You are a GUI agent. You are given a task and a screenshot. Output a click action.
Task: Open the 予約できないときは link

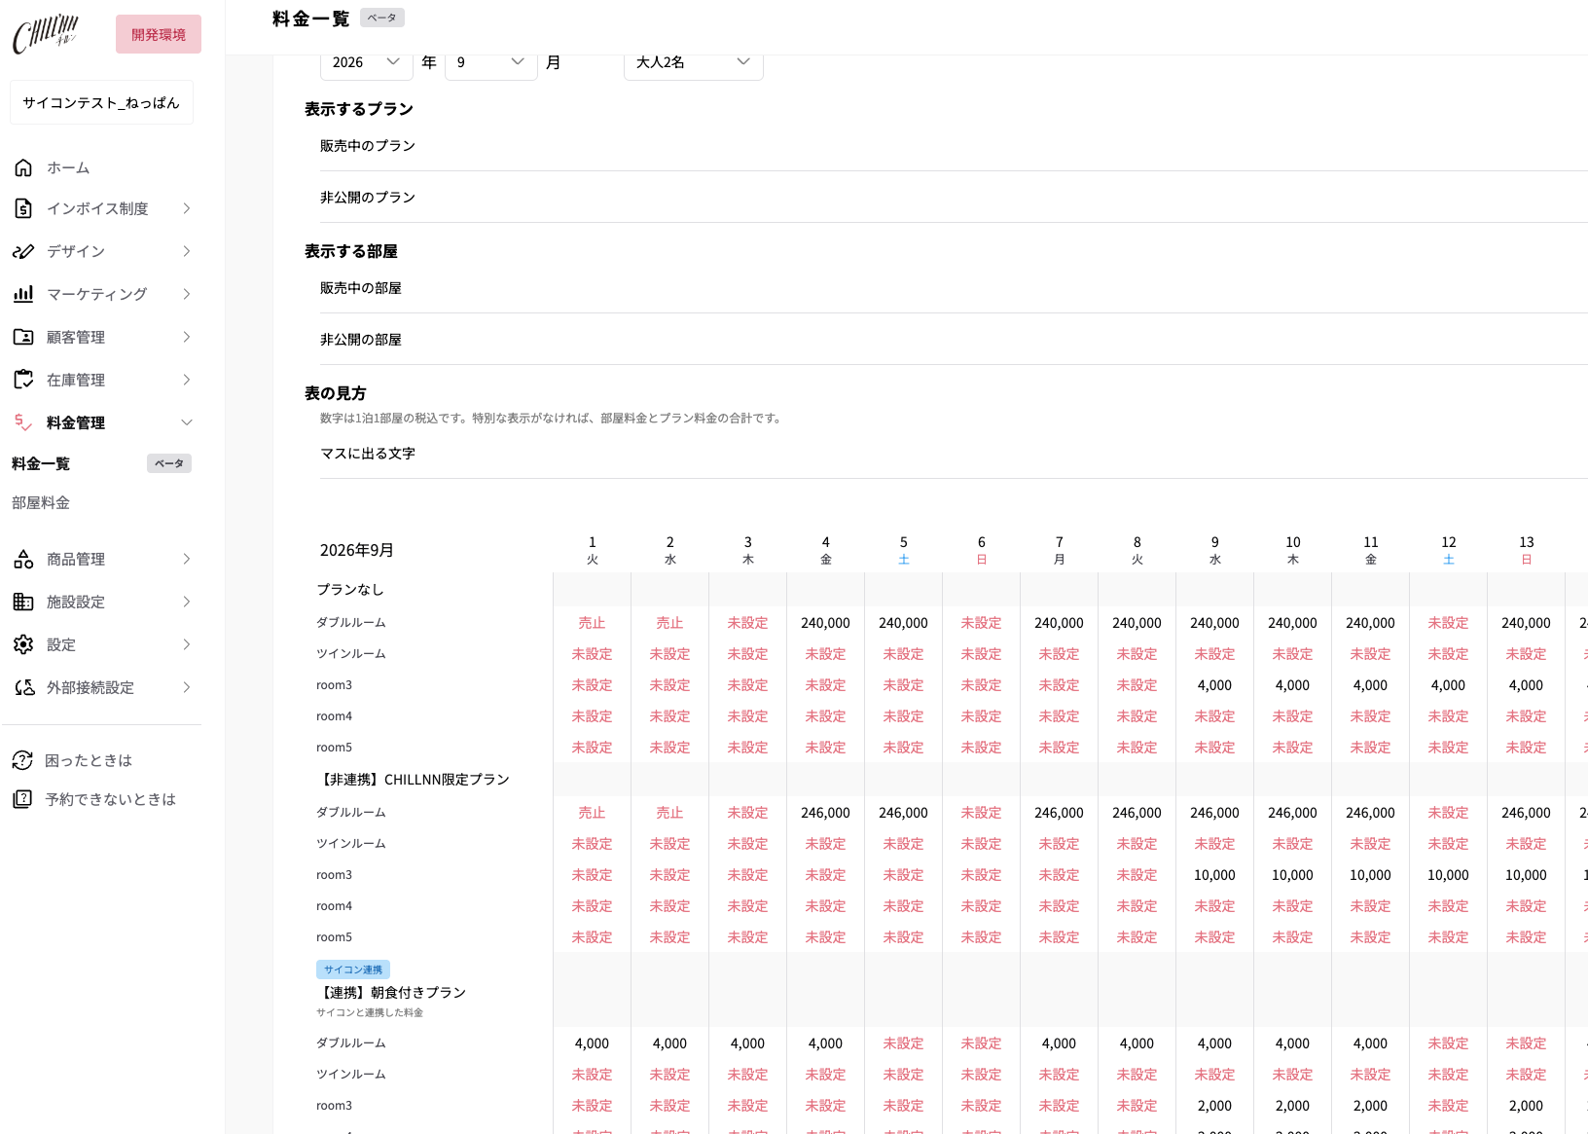click(x=110, y=799)
